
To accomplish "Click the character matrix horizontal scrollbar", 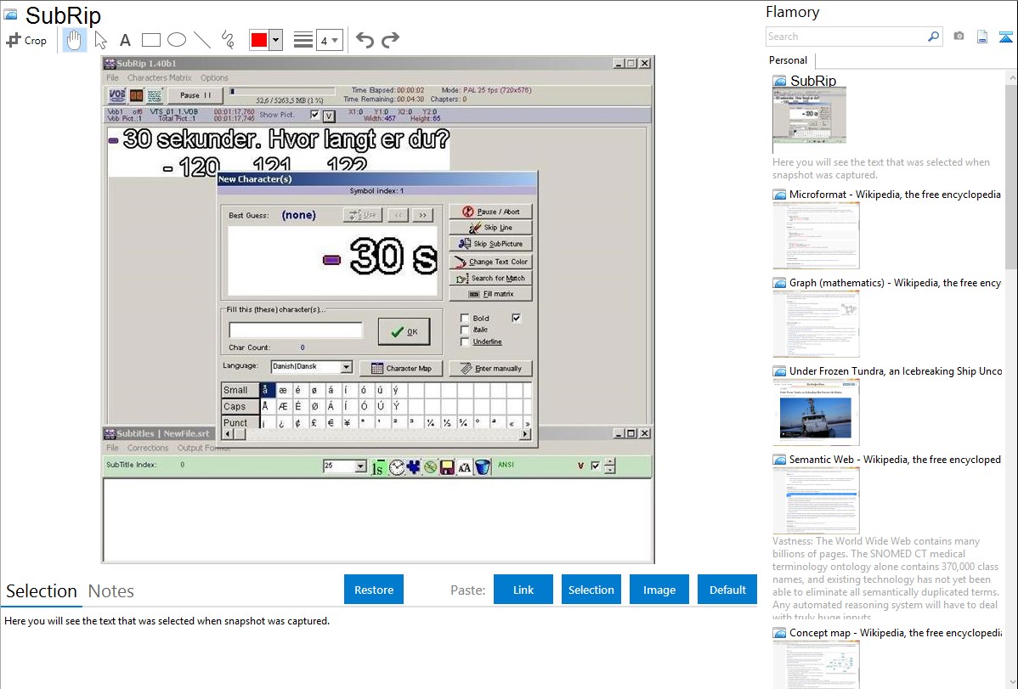I will pos(376,434).
